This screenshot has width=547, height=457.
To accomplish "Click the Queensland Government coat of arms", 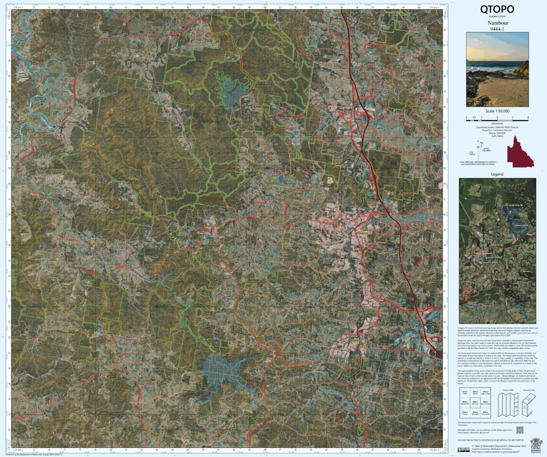I will click(x=536, y=445).
